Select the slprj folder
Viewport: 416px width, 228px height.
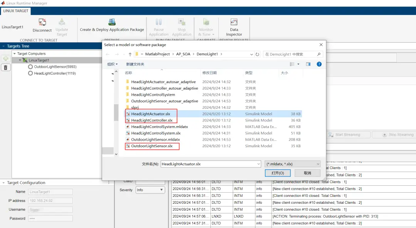pyautogui.click(x=135, y=108)
